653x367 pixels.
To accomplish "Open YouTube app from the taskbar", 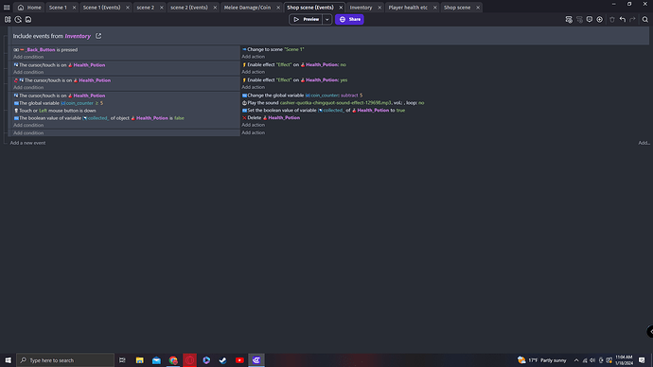I will pyautogui.click(x=239, y=360).
